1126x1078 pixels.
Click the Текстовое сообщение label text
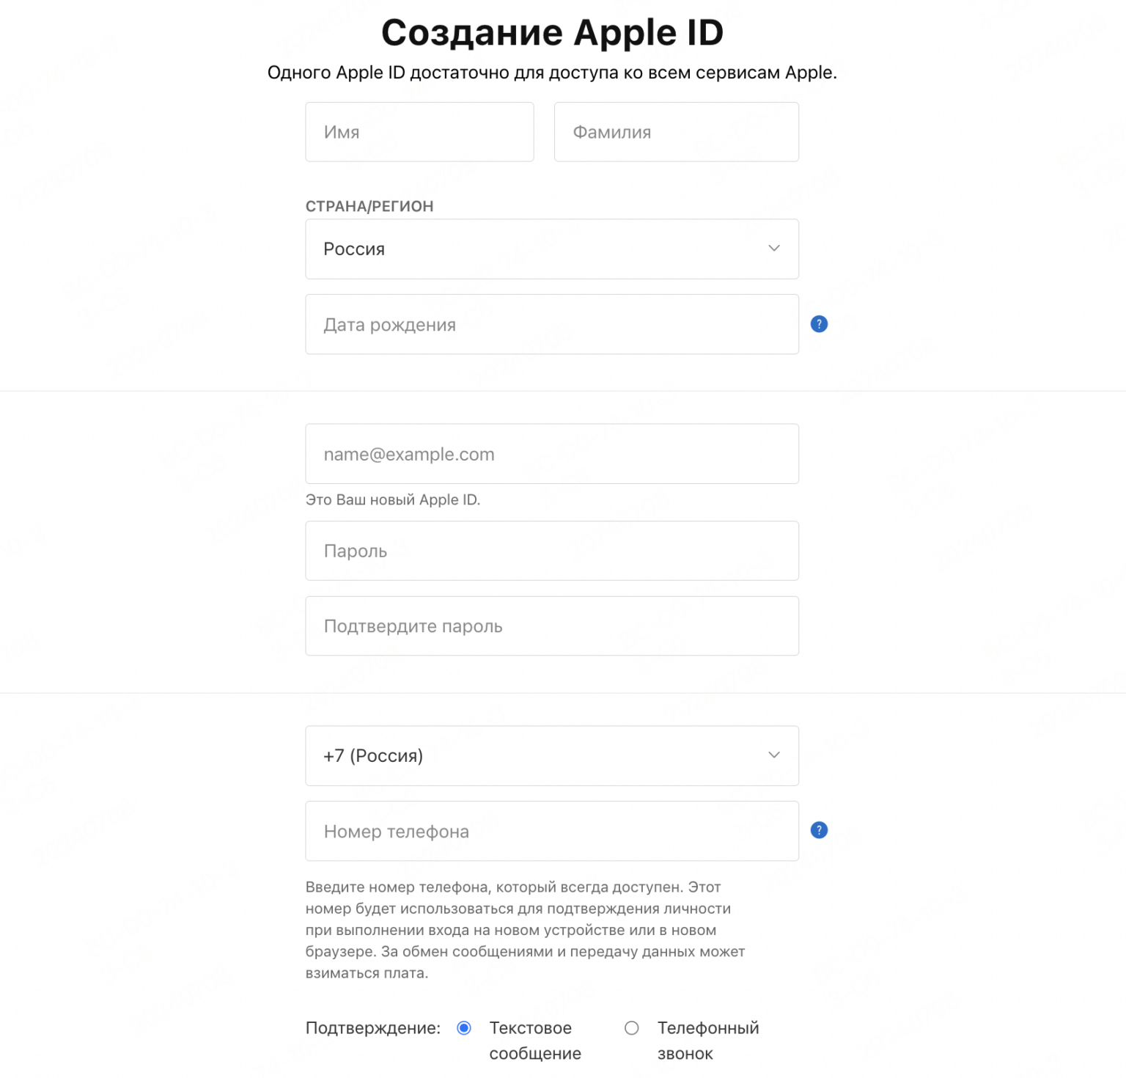pyautogui.click(x=534, y=1040)
